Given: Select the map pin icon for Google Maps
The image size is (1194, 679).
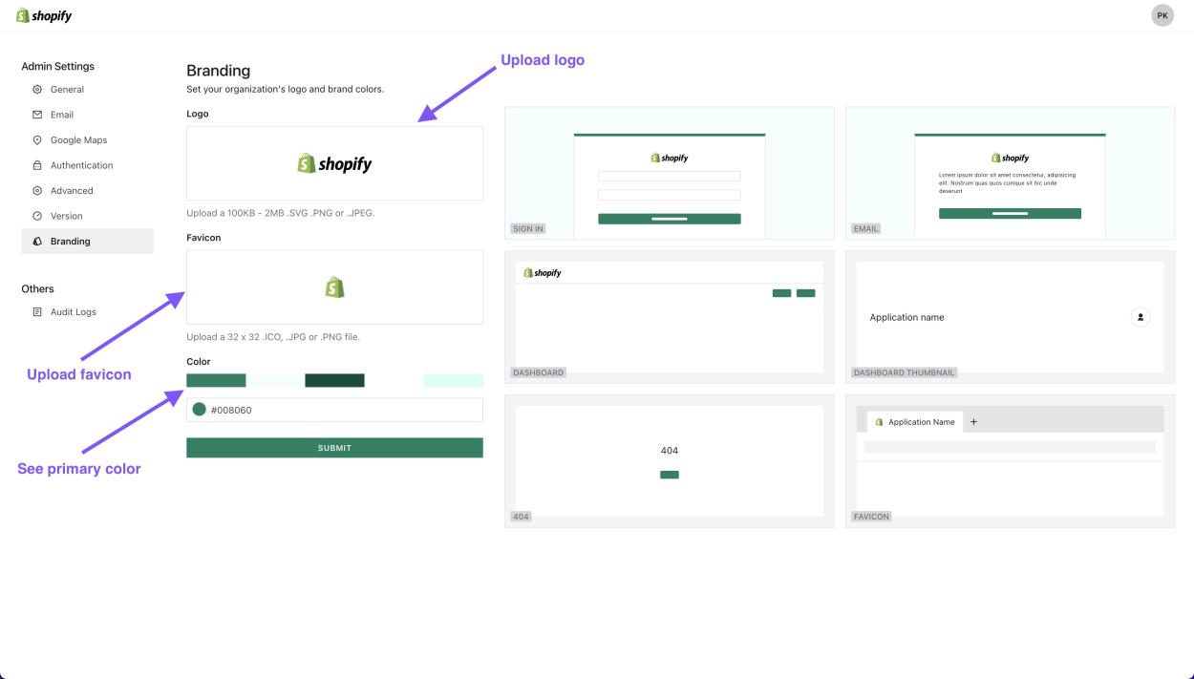Looking at the screenshot, I should point(37,140).
